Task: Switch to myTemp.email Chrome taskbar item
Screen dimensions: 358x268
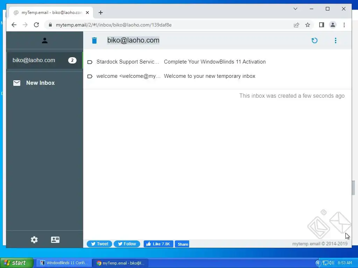Action: pos(120,263)
